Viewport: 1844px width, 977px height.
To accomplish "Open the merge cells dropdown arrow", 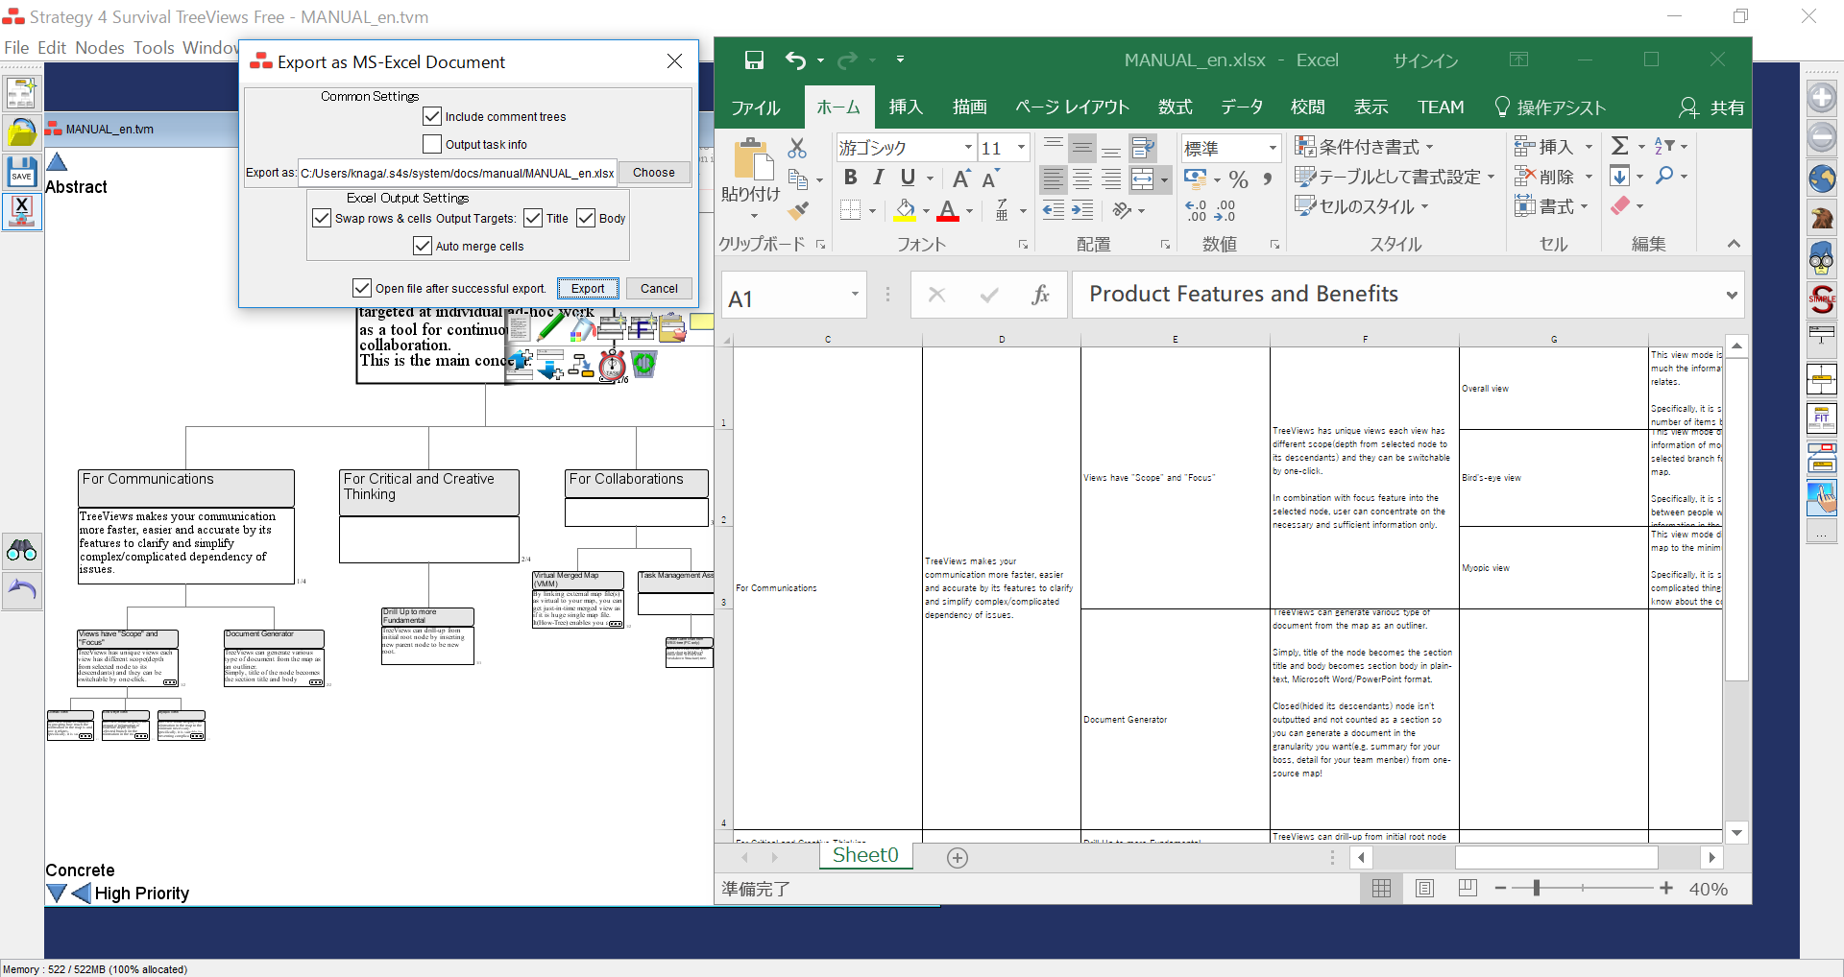I will (x=1164, y=179).
